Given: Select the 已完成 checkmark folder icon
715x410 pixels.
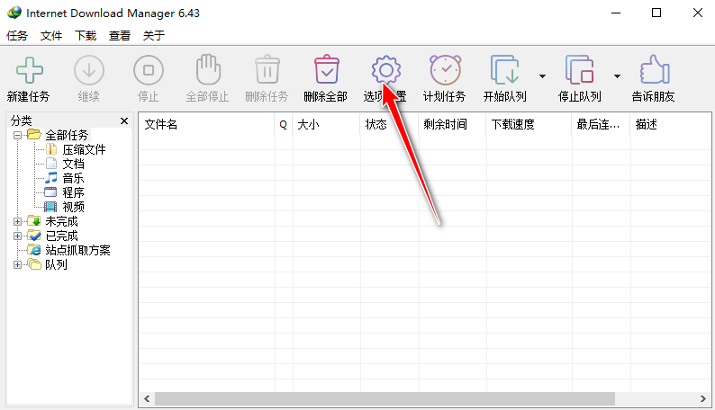Looking at the screenshot, I should click(x=34, y=236).
